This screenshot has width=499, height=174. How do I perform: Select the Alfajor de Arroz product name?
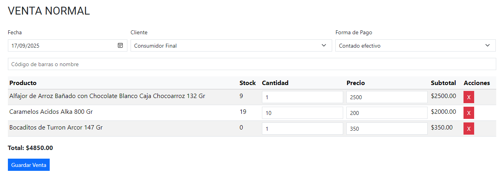click(x=107, y=96)
